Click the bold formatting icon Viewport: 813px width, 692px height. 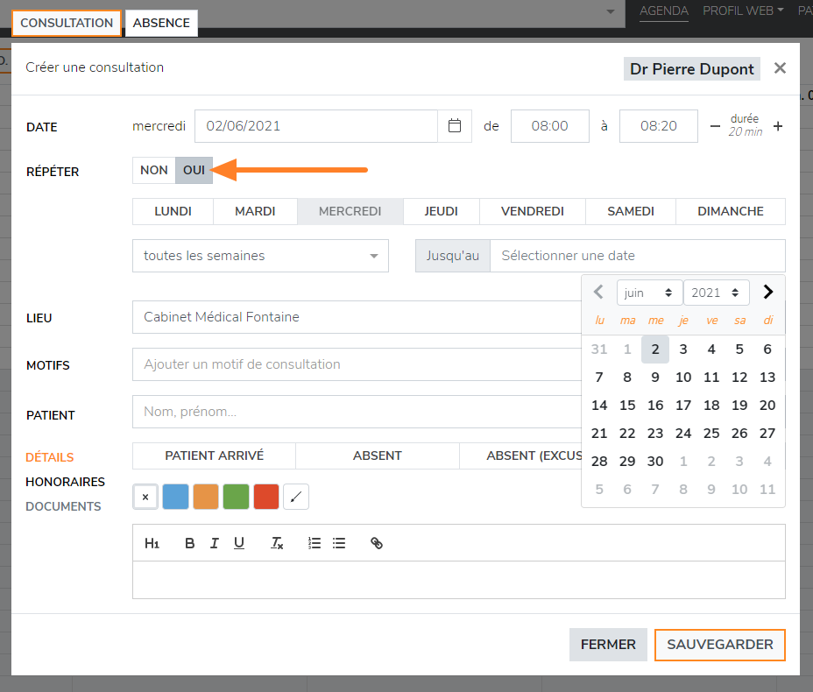click(190, 543)
